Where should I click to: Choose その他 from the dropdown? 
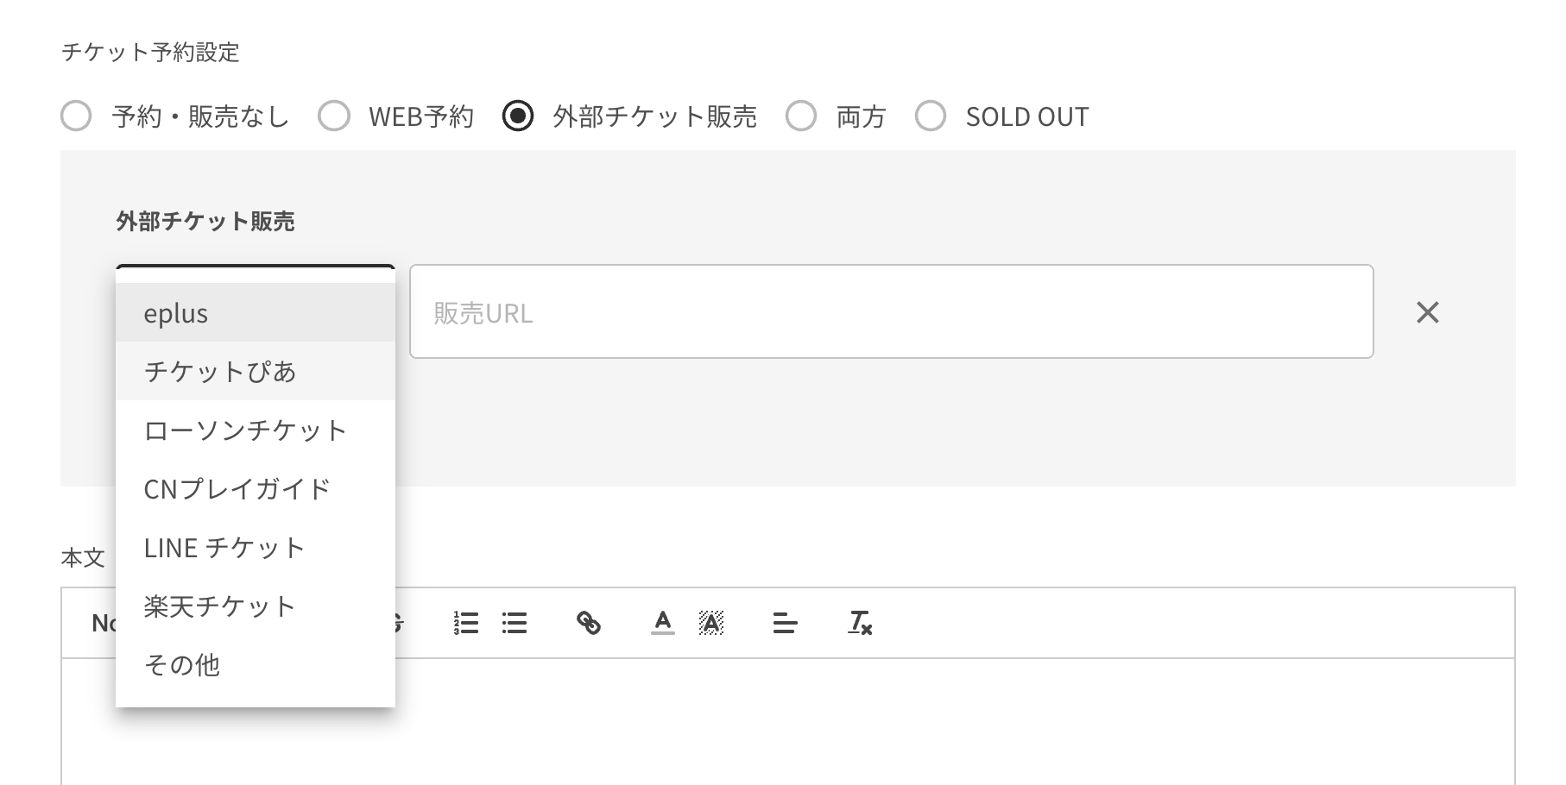[256, 664]
